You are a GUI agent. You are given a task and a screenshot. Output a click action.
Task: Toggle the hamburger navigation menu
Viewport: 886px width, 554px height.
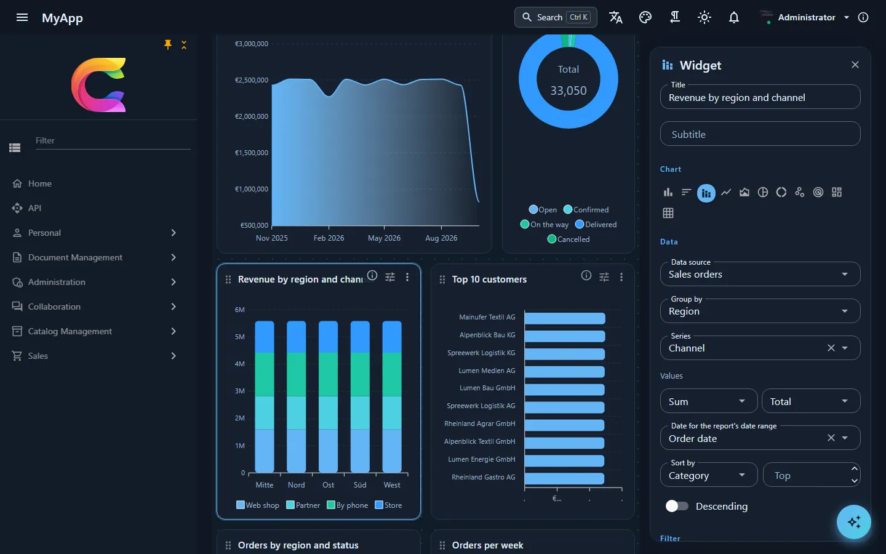click(x=22, y=17)
